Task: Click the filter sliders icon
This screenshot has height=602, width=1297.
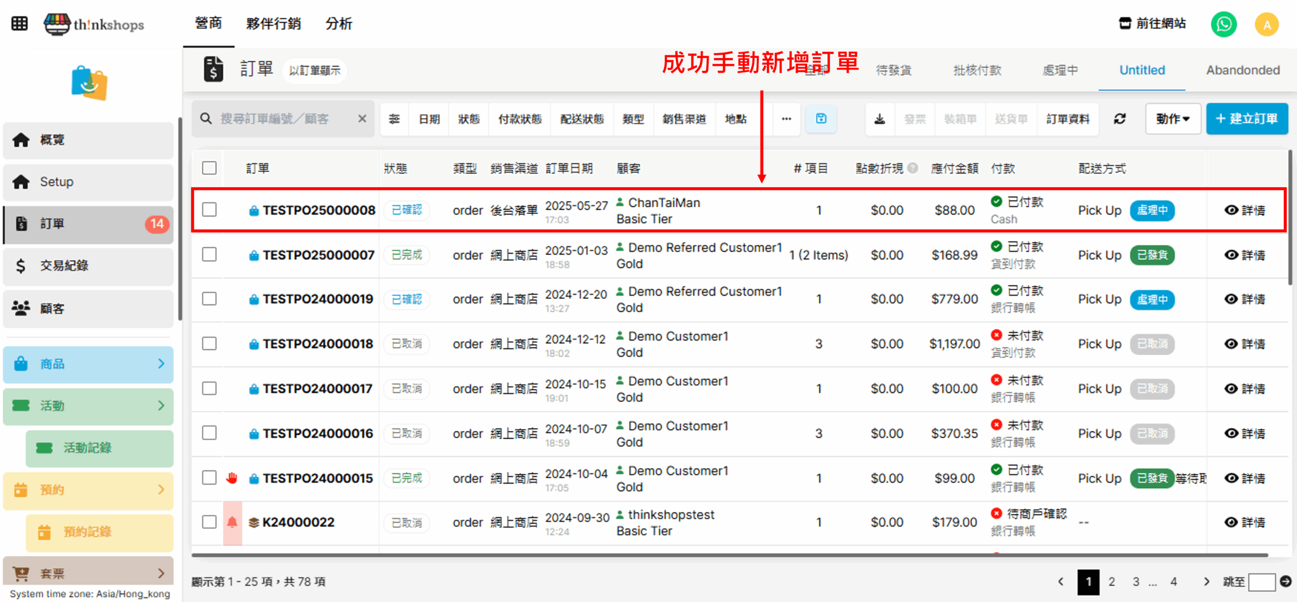Action: pyautogui.click(x=394, y=119)
